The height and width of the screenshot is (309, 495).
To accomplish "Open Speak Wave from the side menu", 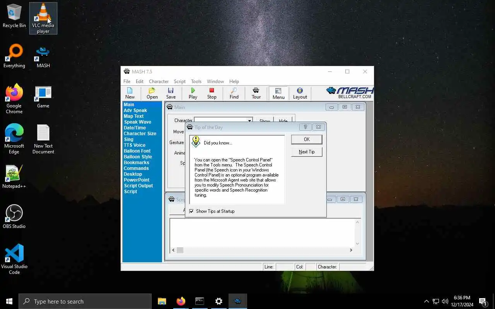I will click(137, 122).
